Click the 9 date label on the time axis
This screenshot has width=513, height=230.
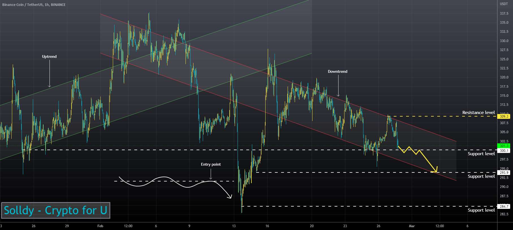189,226
